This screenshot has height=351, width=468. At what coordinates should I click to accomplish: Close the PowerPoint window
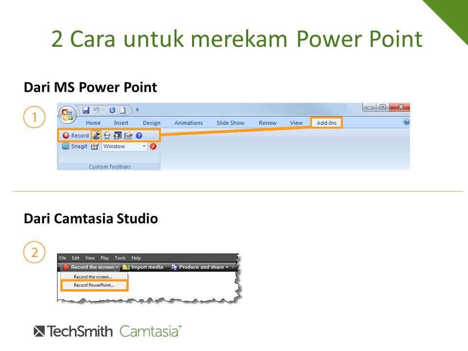[401, 107]
